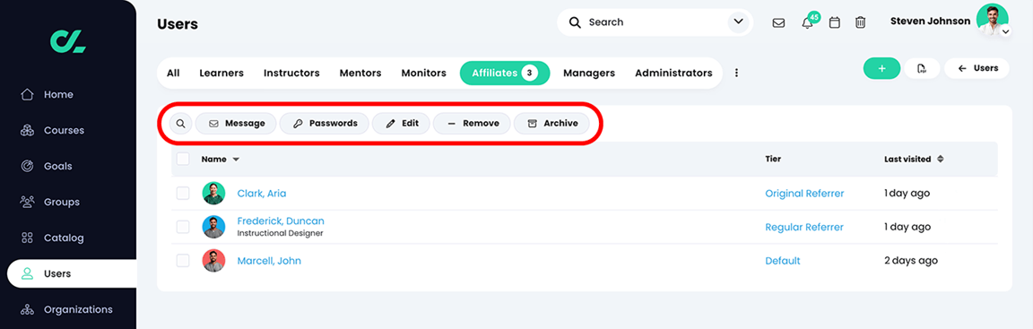Open the three-dot more tabs menu
This screenshot has width=1033, height=329.
point(736,73)
